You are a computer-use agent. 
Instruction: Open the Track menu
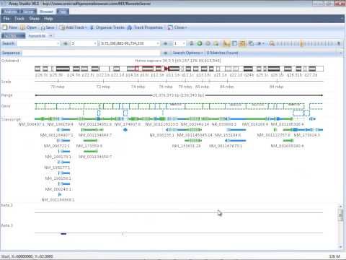[x=19, y=19]
